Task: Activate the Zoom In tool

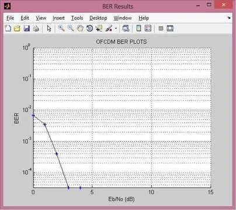Action: (61, 29)
